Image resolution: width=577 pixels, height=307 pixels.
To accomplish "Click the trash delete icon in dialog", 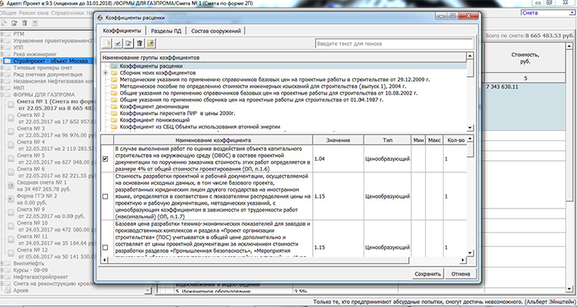I will point(139,43).
